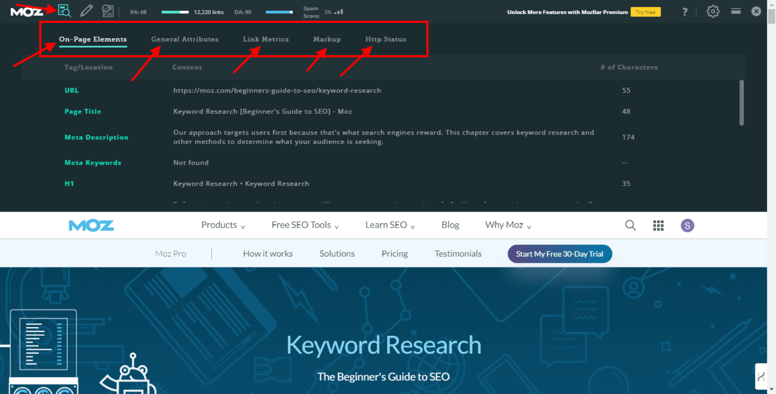Click the Try free premium button
776x394 pixels.
(x=645, y=12)
